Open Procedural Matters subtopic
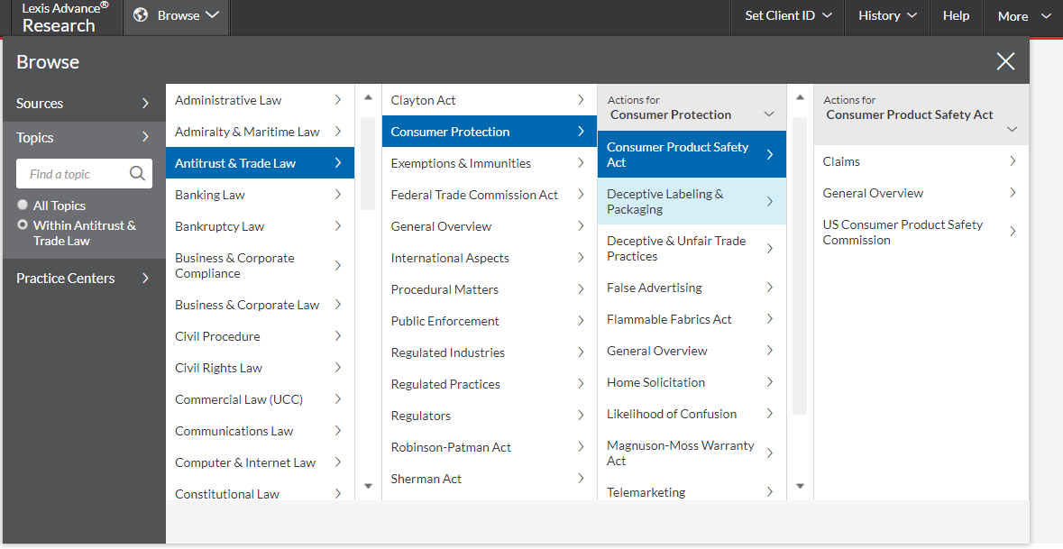 (x=489, y=289)
